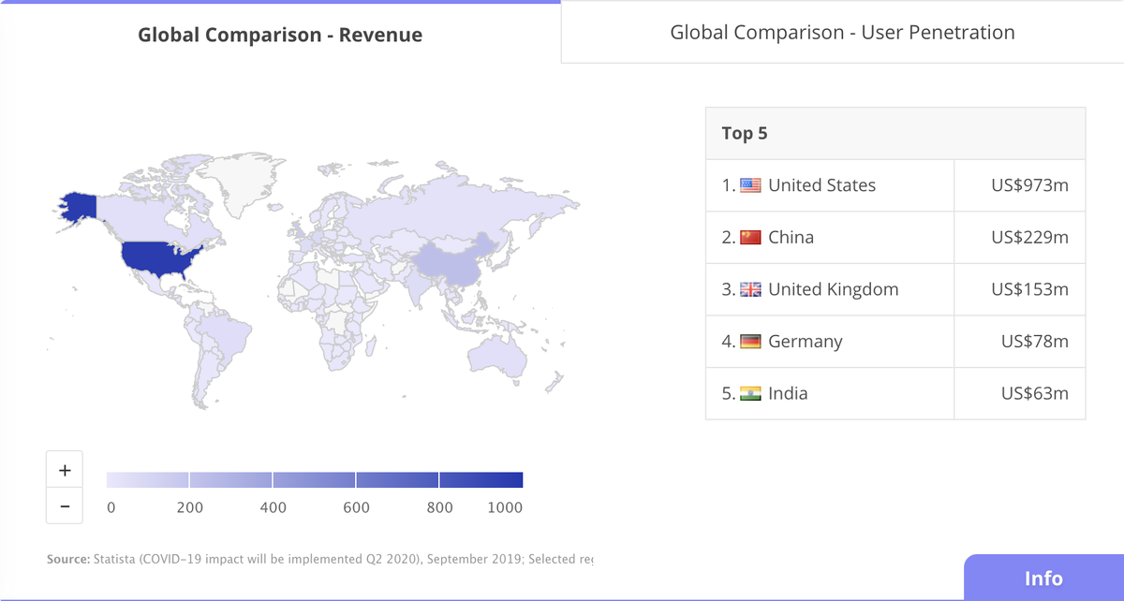
Task: Switch to Global Comparison - Revenue tab
Action: pyautogui.click(x=280, y=35)
